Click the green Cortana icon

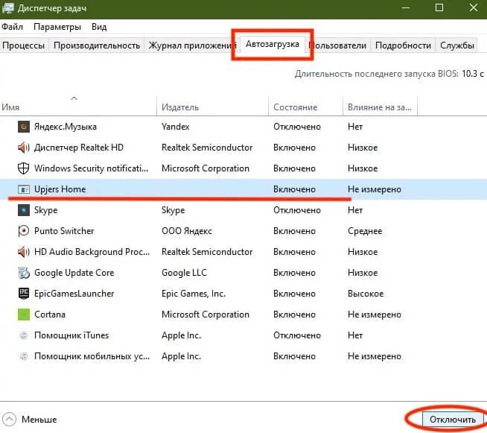(24, 315)
